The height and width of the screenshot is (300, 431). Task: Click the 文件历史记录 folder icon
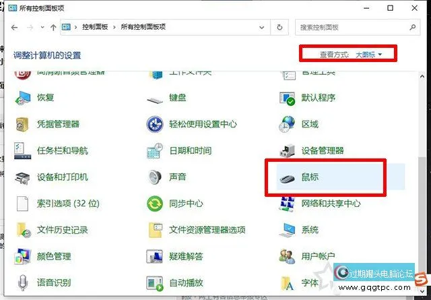(x=24, y=230)
